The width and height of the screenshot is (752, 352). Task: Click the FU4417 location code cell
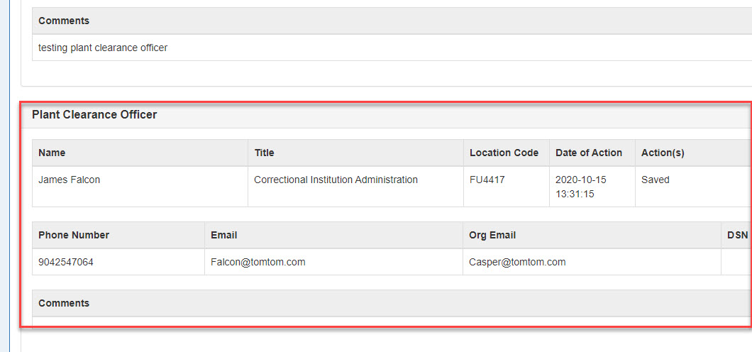(487, 180)
